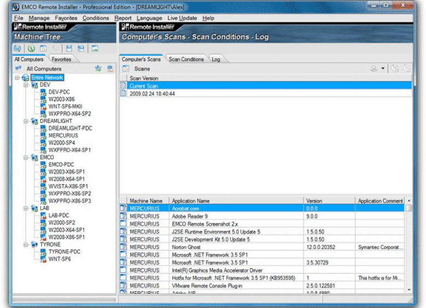This screenshot has width=426, height=308.
Task: Select the 2009.02.24 18:40:44 scan
Action: [266, 93]
